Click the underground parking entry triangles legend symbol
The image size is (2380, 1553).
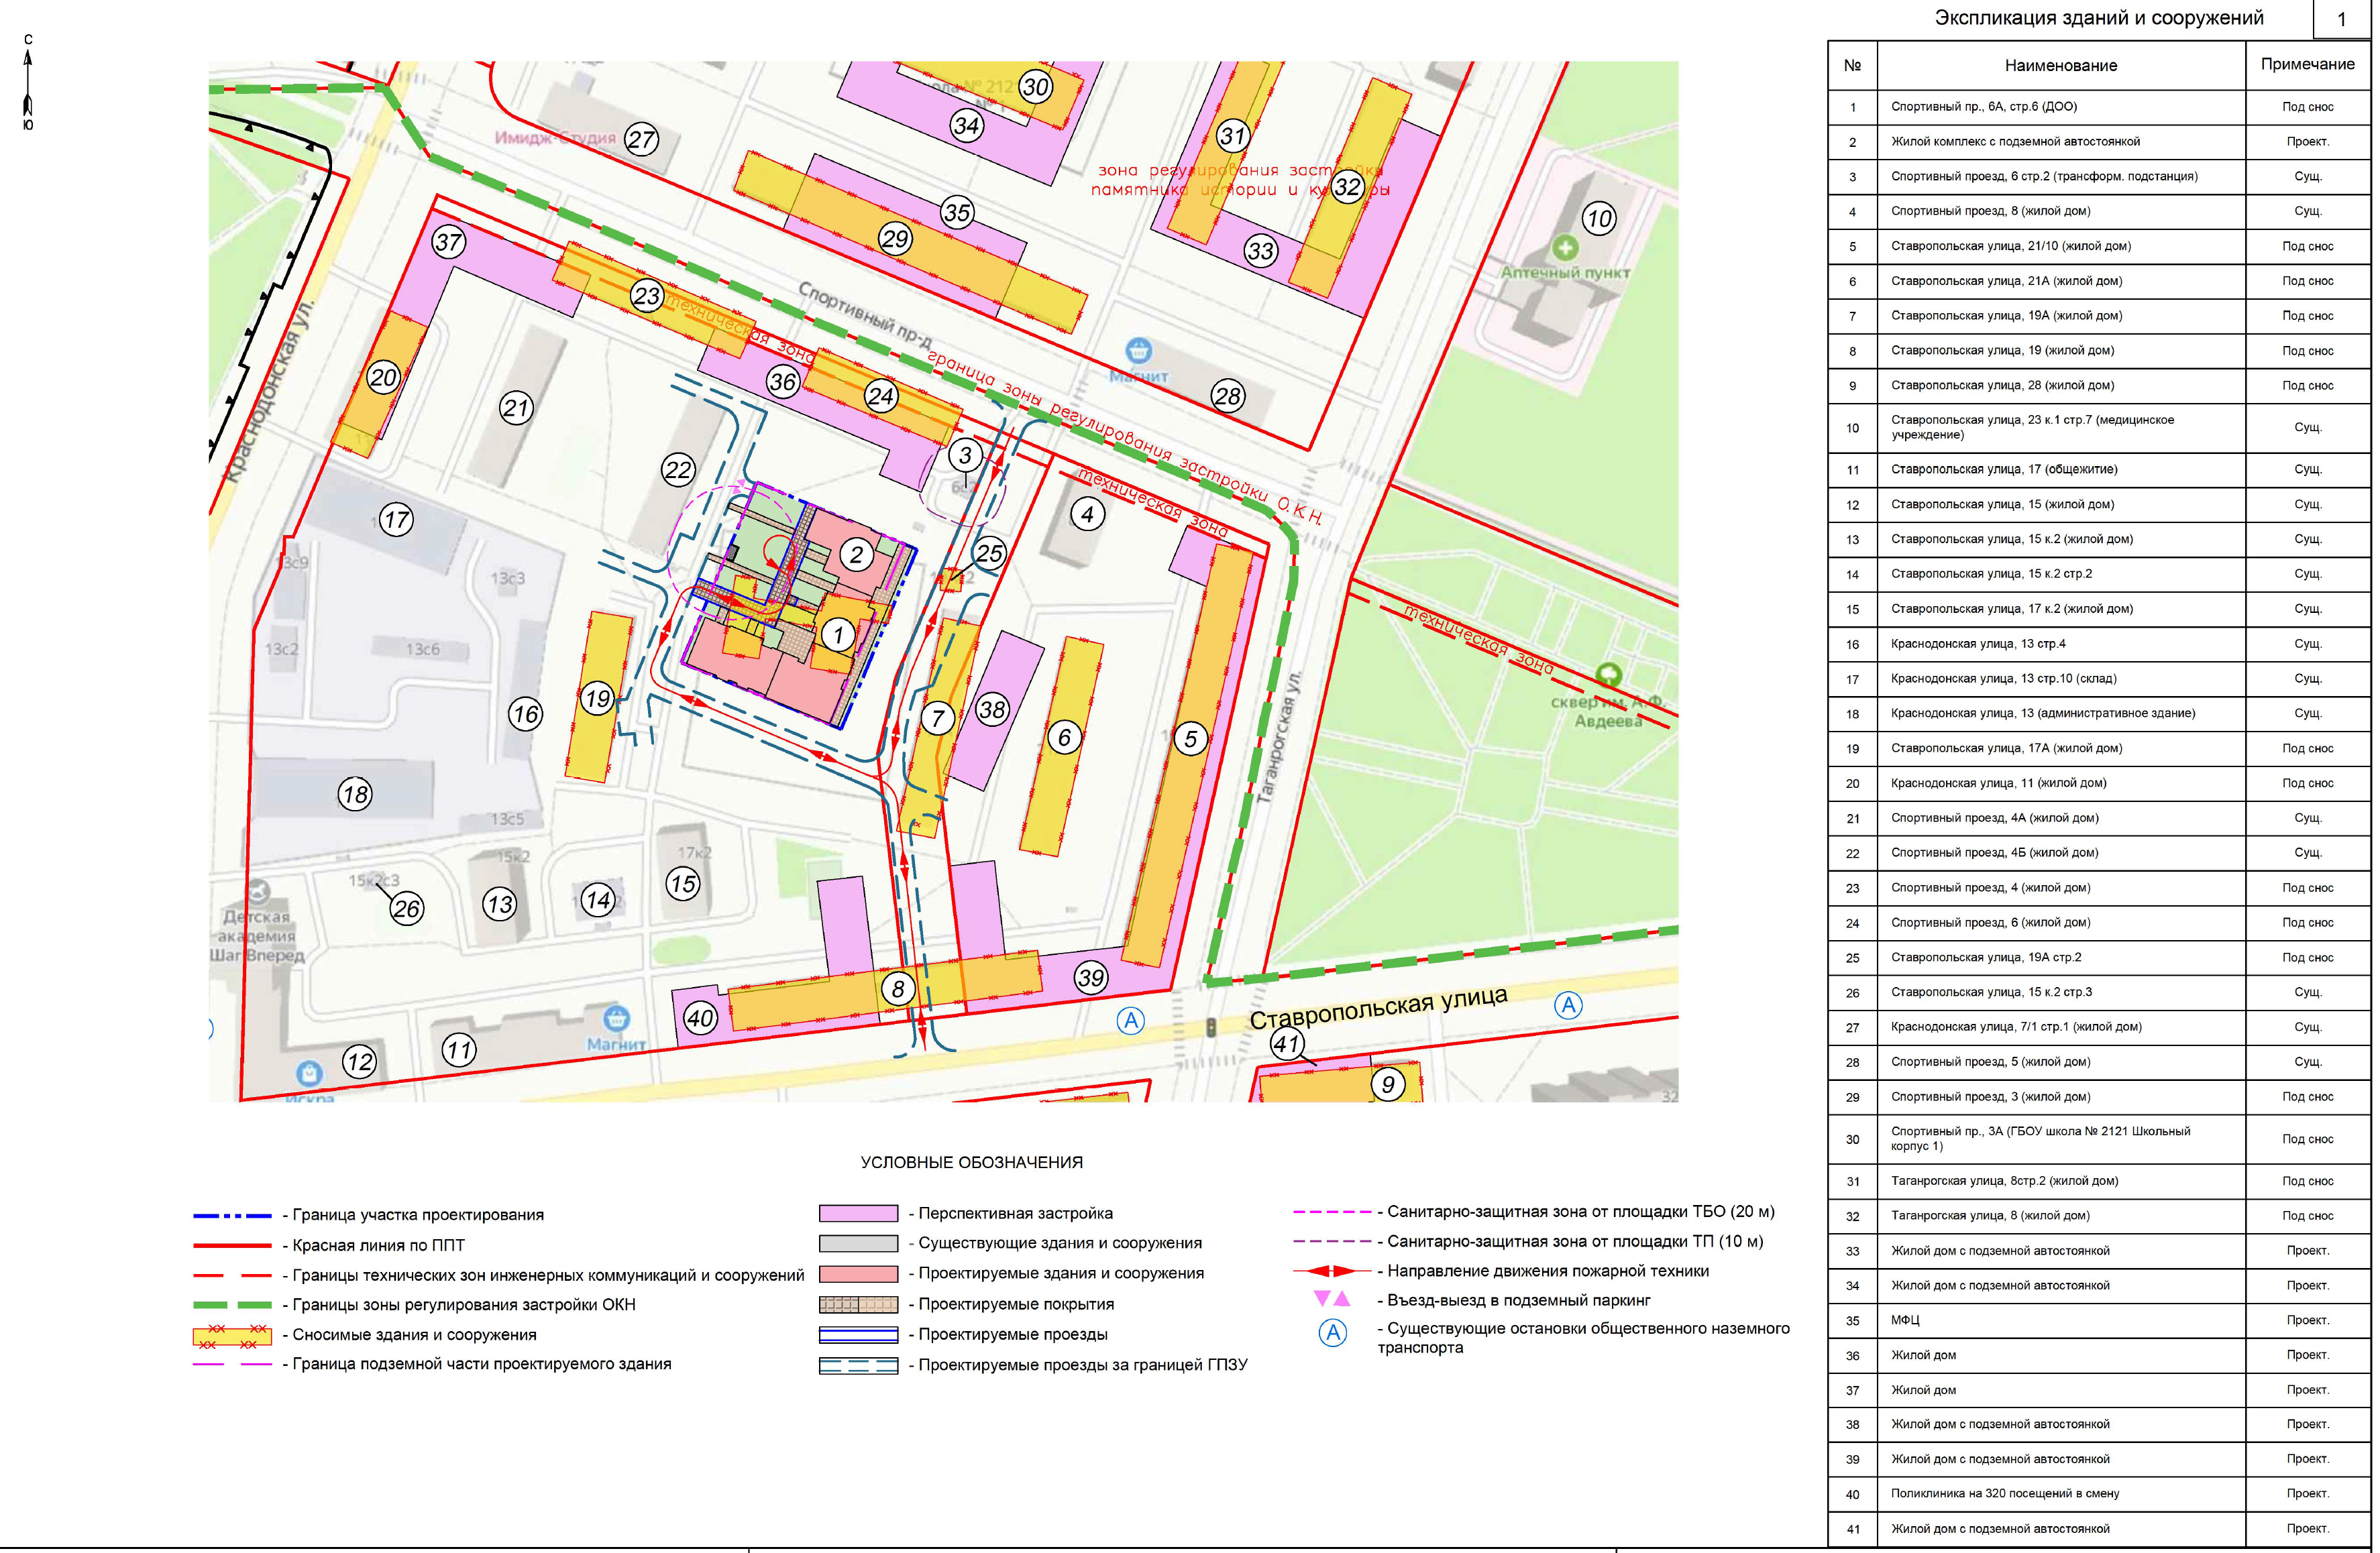(x=1332, y=1299)
